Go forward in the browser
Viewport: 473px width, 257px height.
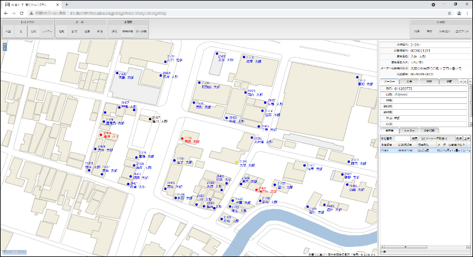point(14,13)
